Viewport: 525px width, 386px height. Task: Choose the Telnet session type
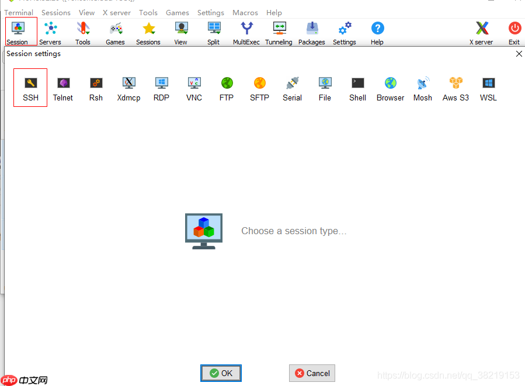pyautogui.click(x=63, y=89)
